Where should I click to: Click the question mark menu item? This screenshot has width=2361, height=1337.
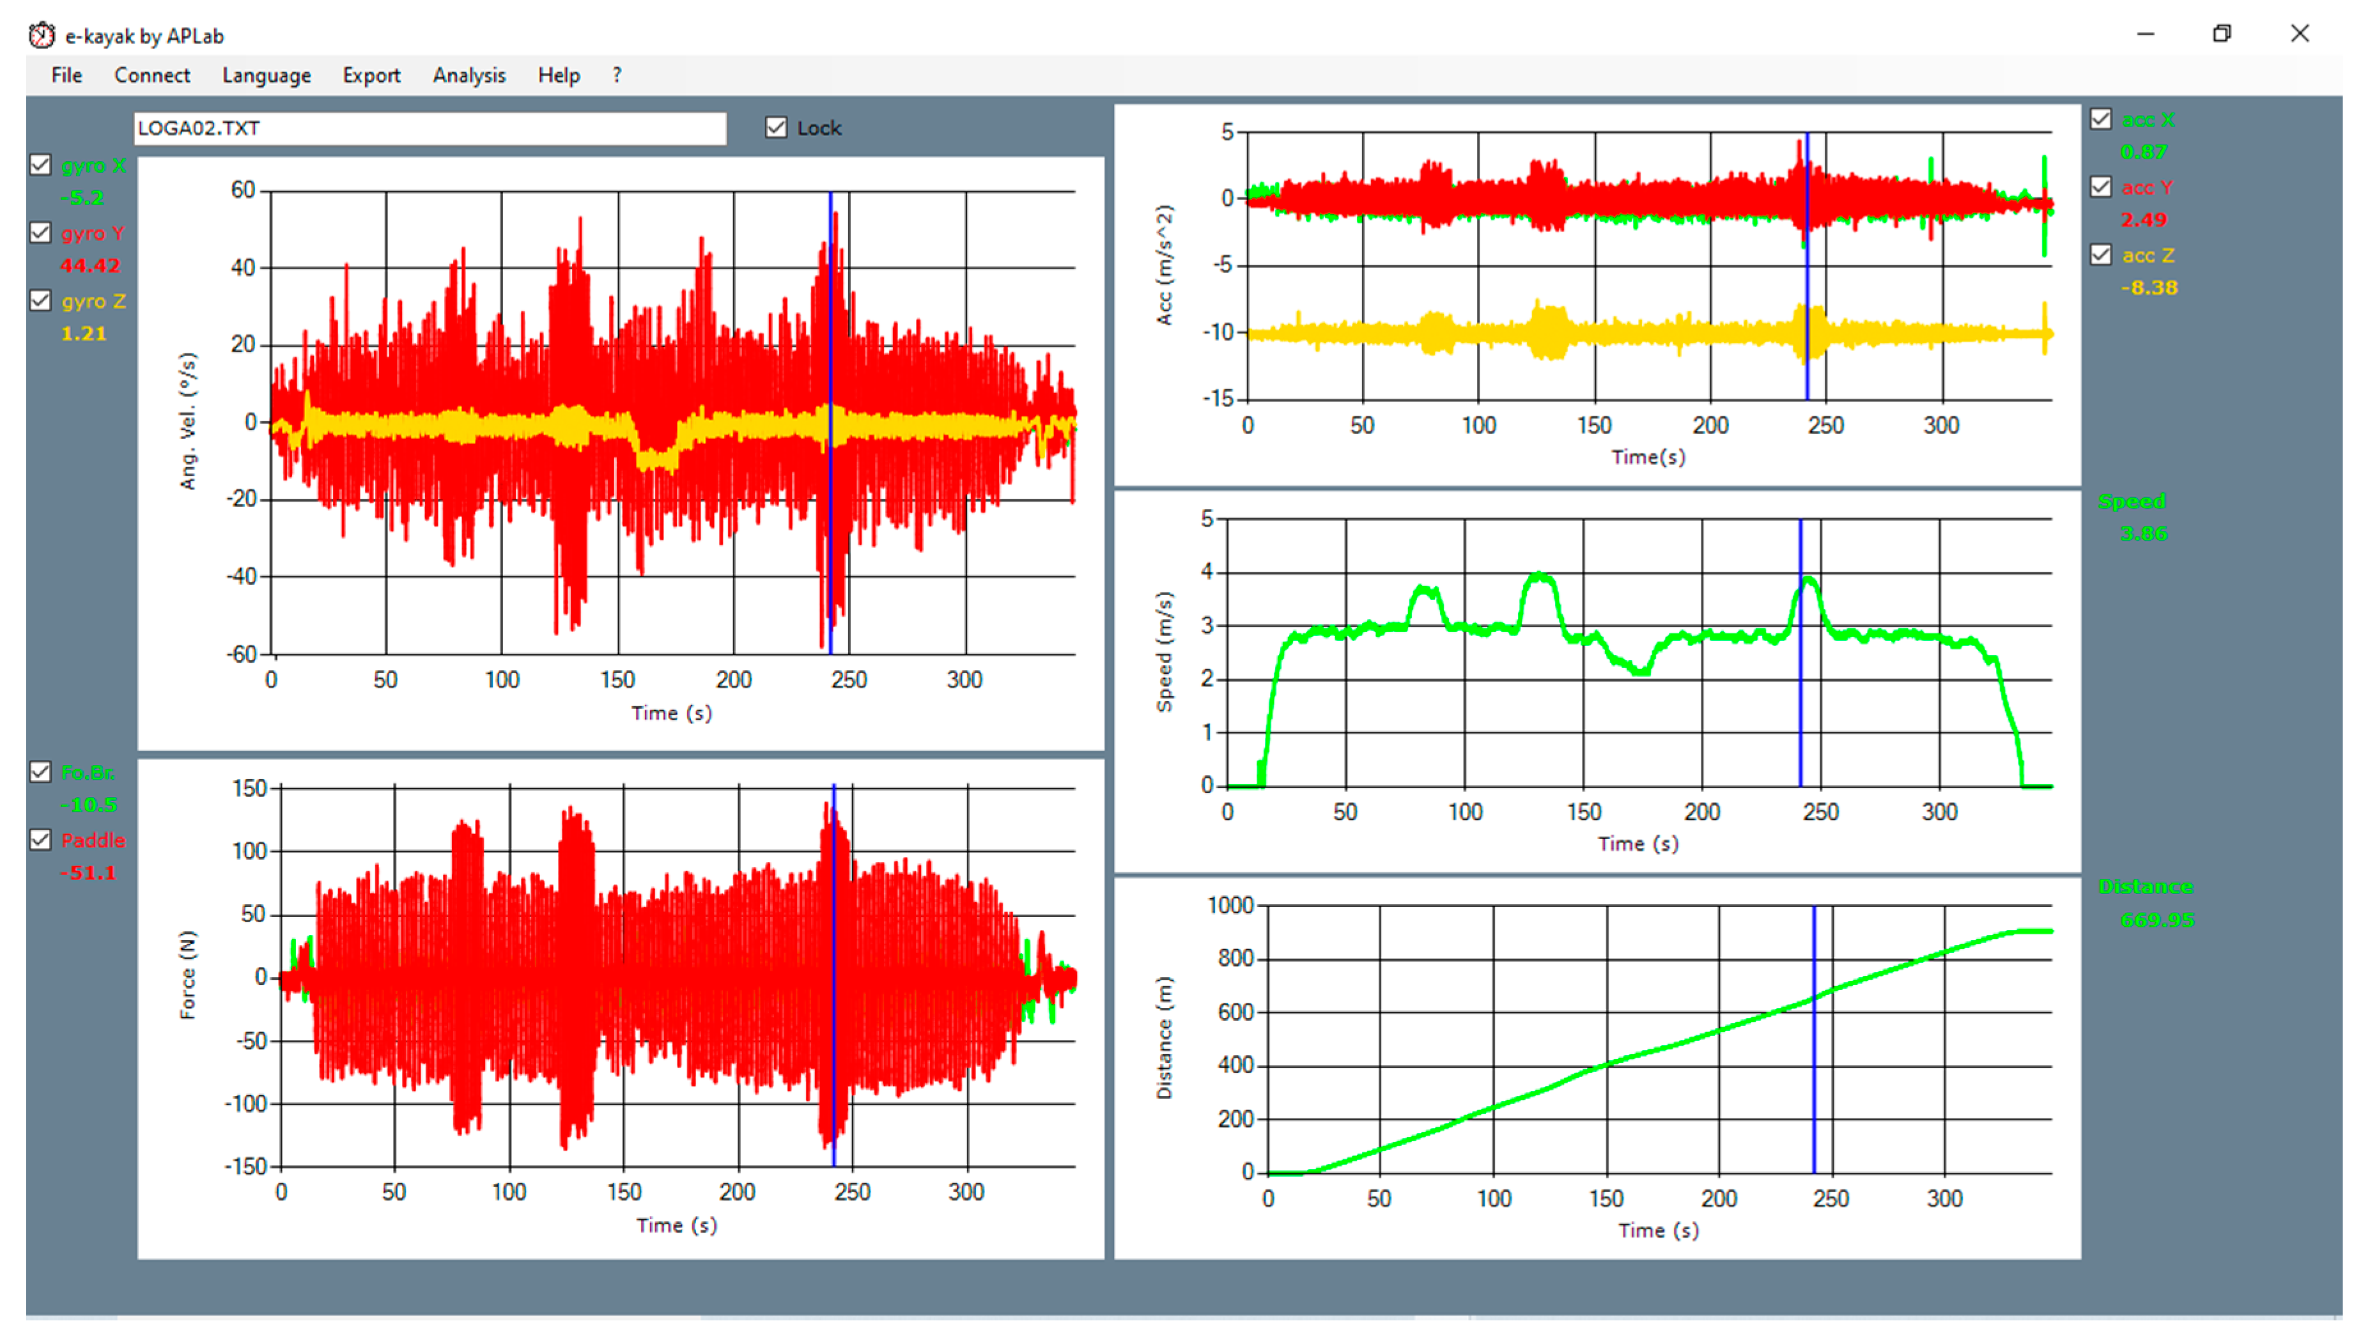(x=617, y=75)
